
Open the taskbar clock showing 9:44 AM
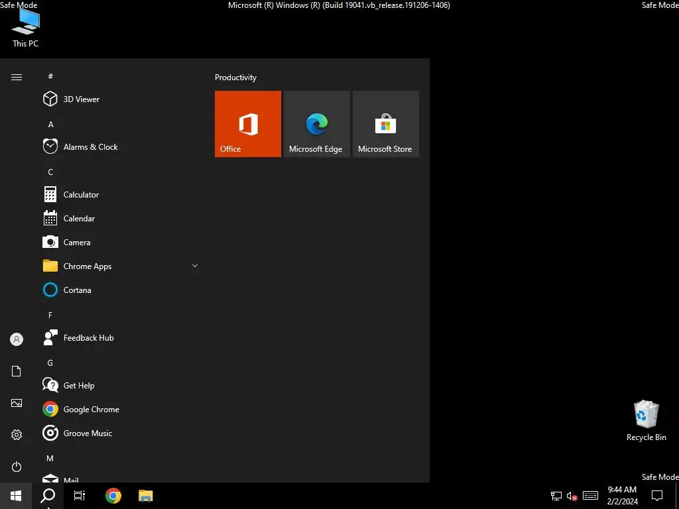[x=622, y=496]
